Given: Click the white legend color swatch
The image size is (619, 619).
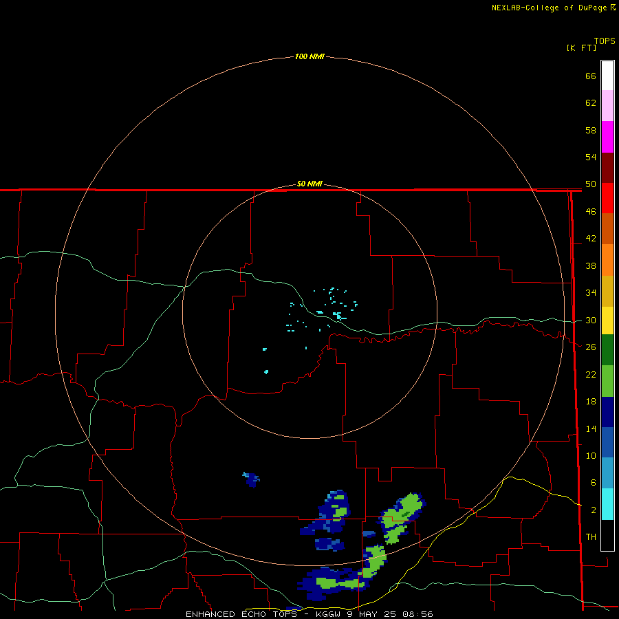Looking at the screenshot, I should tap(607, 76).
